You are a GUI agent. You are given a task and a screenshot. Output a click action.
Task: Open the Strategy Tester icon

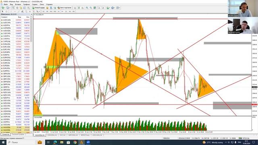pyautogui.click(x=29, y=8)
